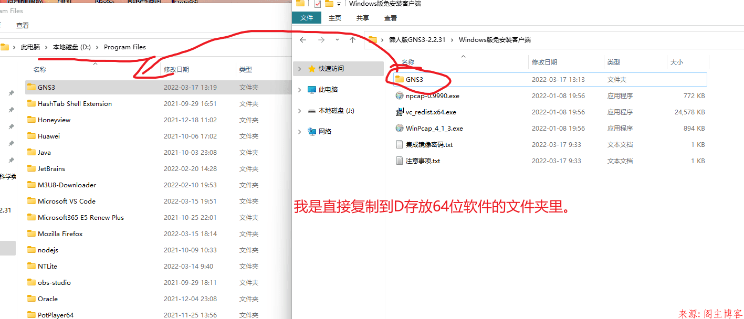Open the 共享 ribbon tab
Viewport: 744px width, 319px height.
coord(363,18)
